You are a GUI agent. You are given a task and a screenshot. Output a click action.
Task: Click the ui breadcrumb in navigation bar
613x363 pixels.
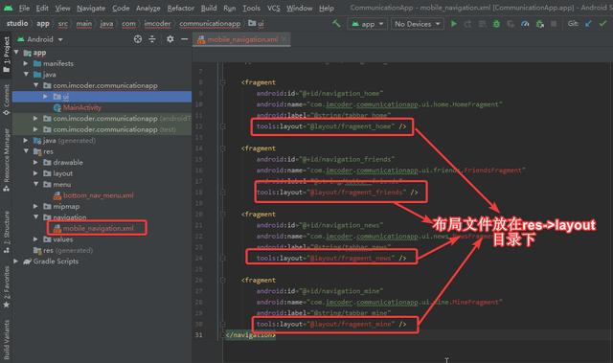[x=257, y=23]
